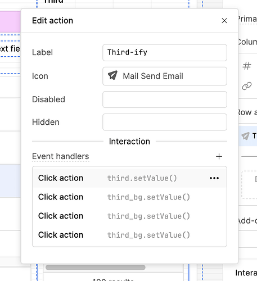Click the Interaction section header
The height and width of the screenshot is (281, 257).
(129, 142)
